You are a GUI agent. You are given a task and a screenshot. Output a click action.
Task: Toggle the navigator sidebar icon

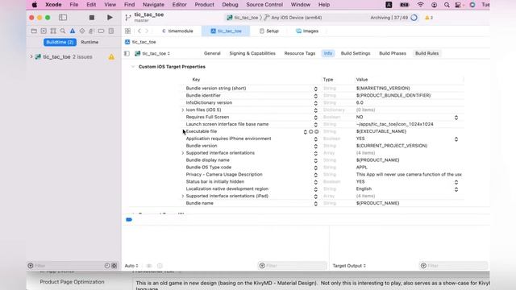(x=63, y=18)
